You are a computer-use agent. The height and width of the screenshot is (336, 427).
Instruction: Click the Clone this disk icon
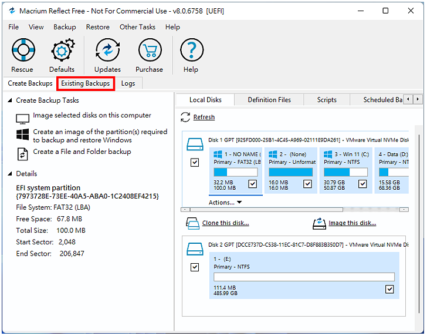coord(193,223)
